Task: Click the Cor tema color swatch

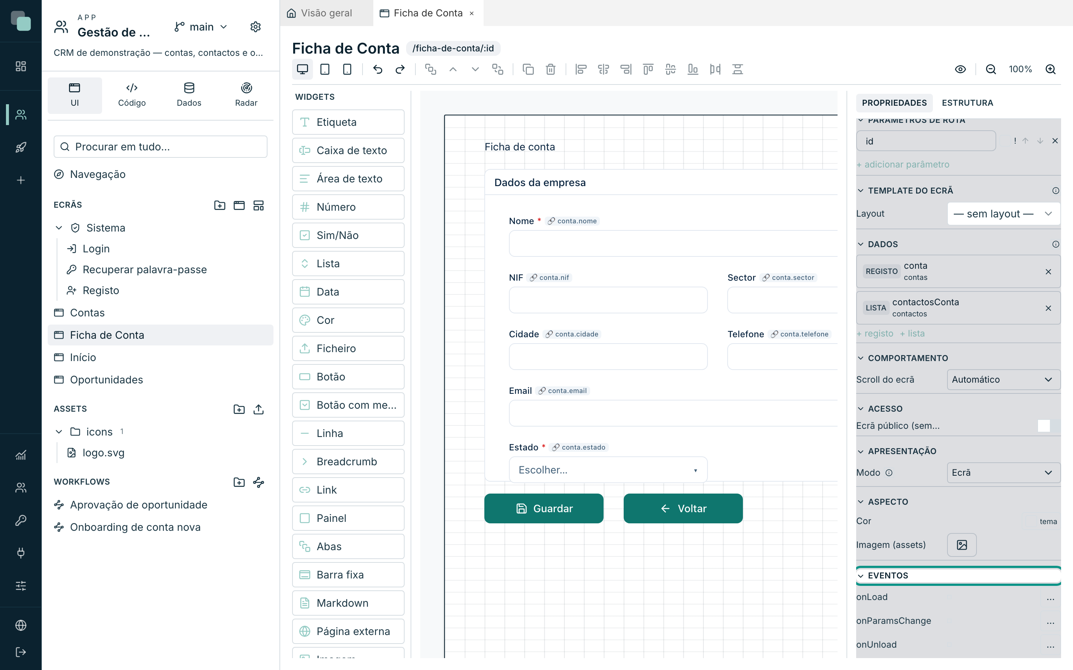Action: click(1042, 521)
